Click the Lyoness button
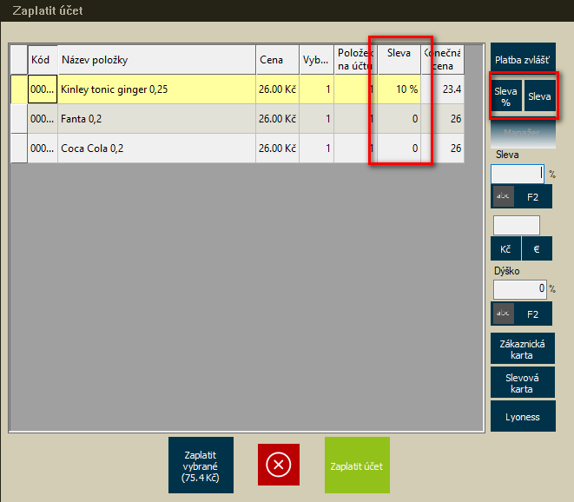This screenshot has height=502, width=574. click(x=521, y=417)
